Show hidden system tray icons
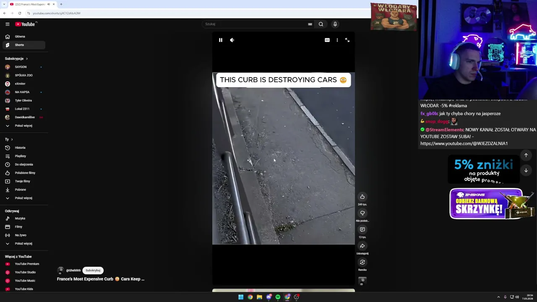This screenshot has width=537, height=302. click(498, 297)
